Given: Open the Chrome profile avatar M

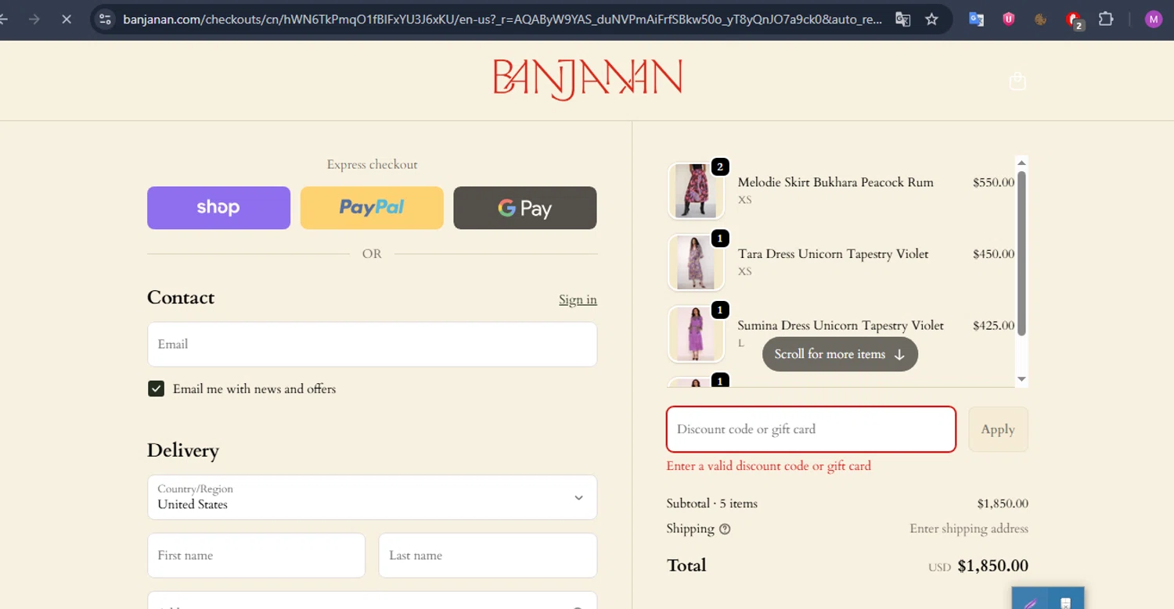Looking at the screenshot, I should coord(1153,20).
